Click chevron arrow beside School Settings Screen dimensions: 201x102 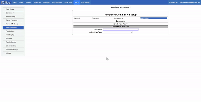(x=23, y=46)
